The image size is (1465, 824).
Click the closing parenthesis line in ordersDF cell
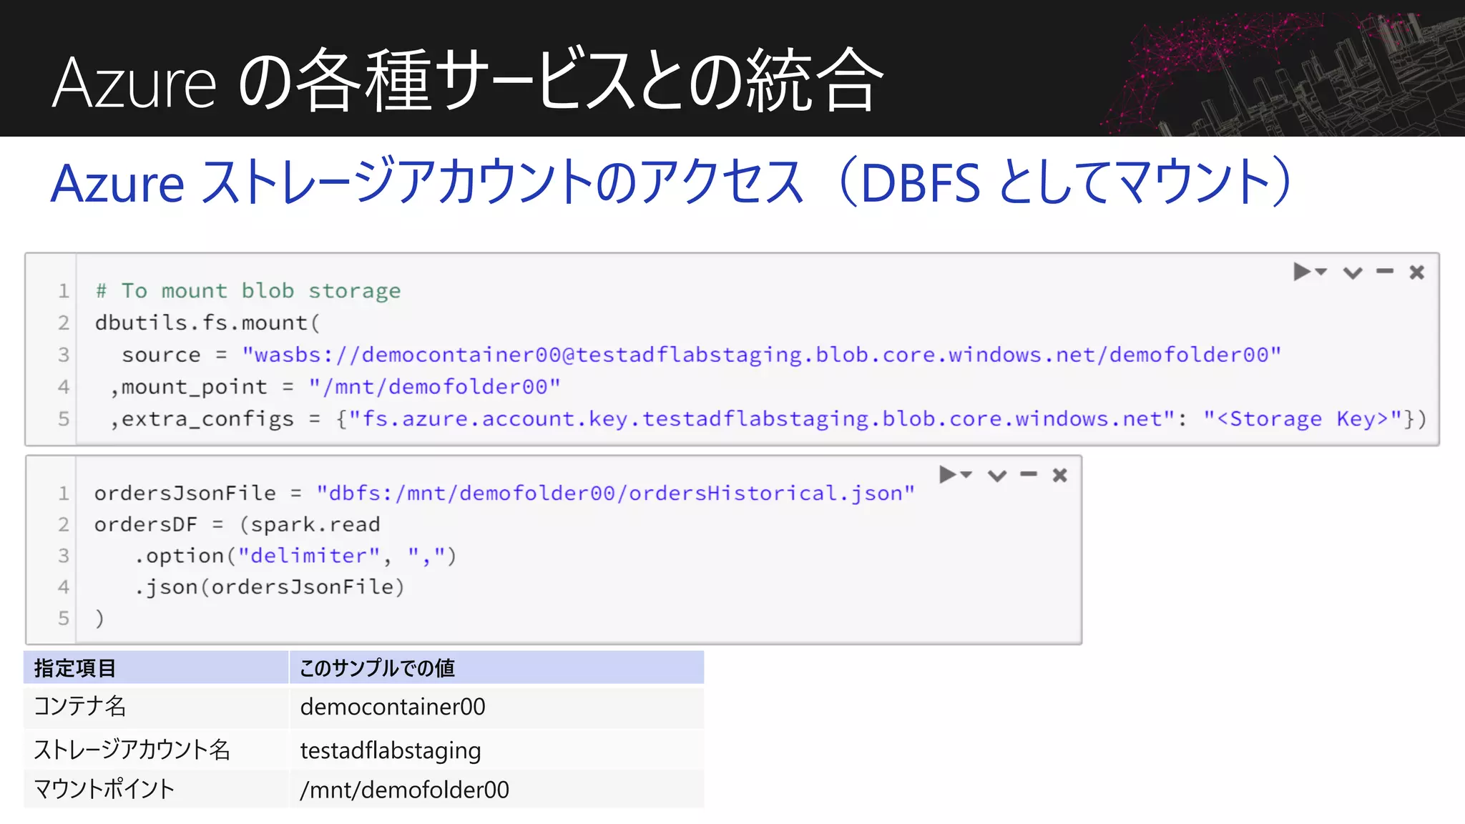point(99,618)
